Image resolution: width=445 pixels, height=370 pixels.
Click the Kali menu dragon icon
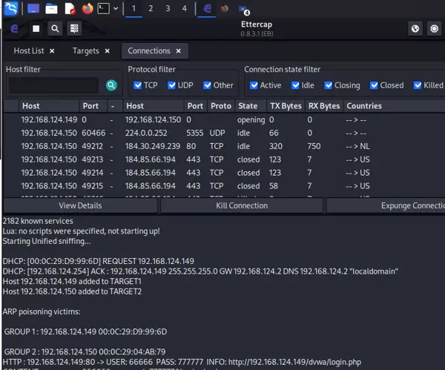(9, 9)
